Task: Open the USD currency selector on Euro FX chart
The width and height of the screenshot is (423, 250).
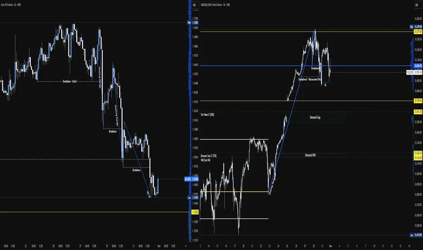Action: click(195, 5)
